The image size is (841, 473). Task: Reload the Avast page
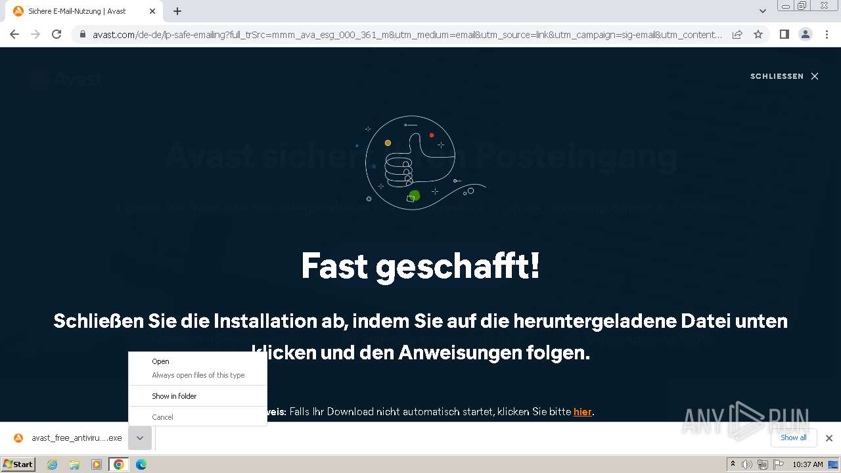tap(57, 34)
